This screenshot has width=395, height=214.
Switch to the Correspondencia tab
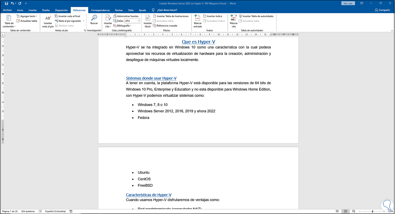coord(100,10)
